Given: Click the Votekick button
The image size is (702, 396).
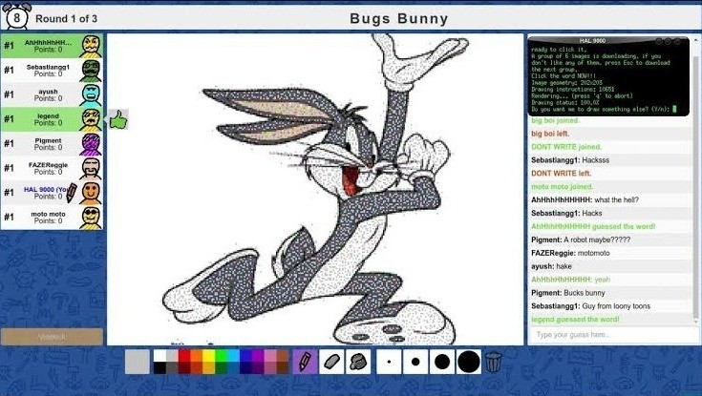Looking at the screenshot, I should [x=52, y=337].
